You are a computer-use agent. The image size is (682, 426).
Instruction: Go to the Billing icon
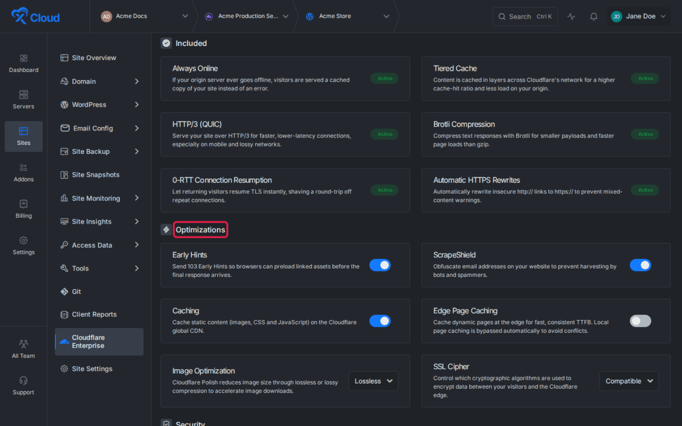23,204
